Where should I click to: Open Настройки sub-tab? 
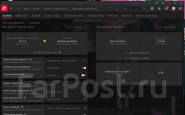(34, 23)
